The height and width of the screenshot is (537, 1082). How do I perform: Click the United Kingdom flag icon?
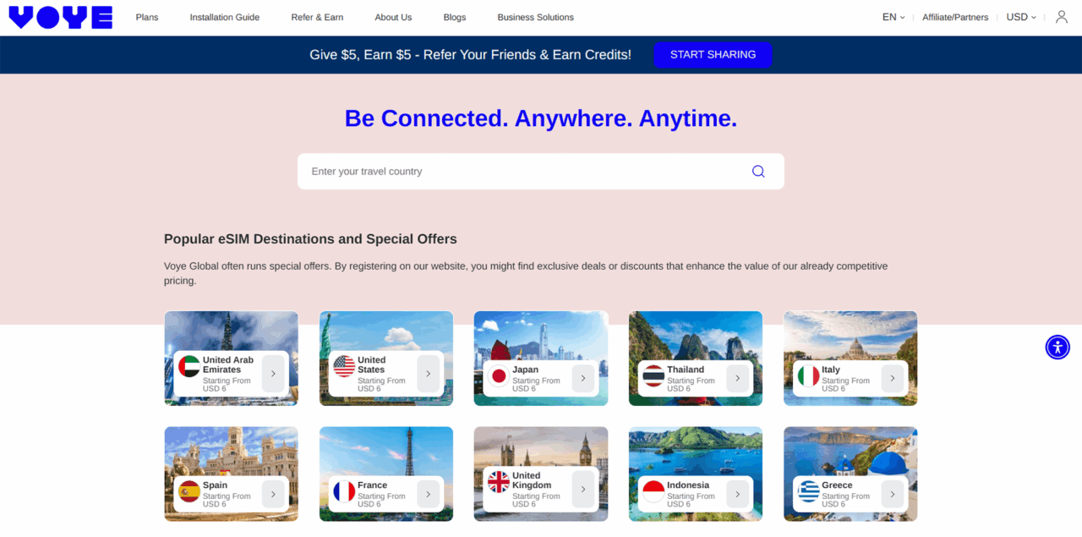click(x=499, y=482)
